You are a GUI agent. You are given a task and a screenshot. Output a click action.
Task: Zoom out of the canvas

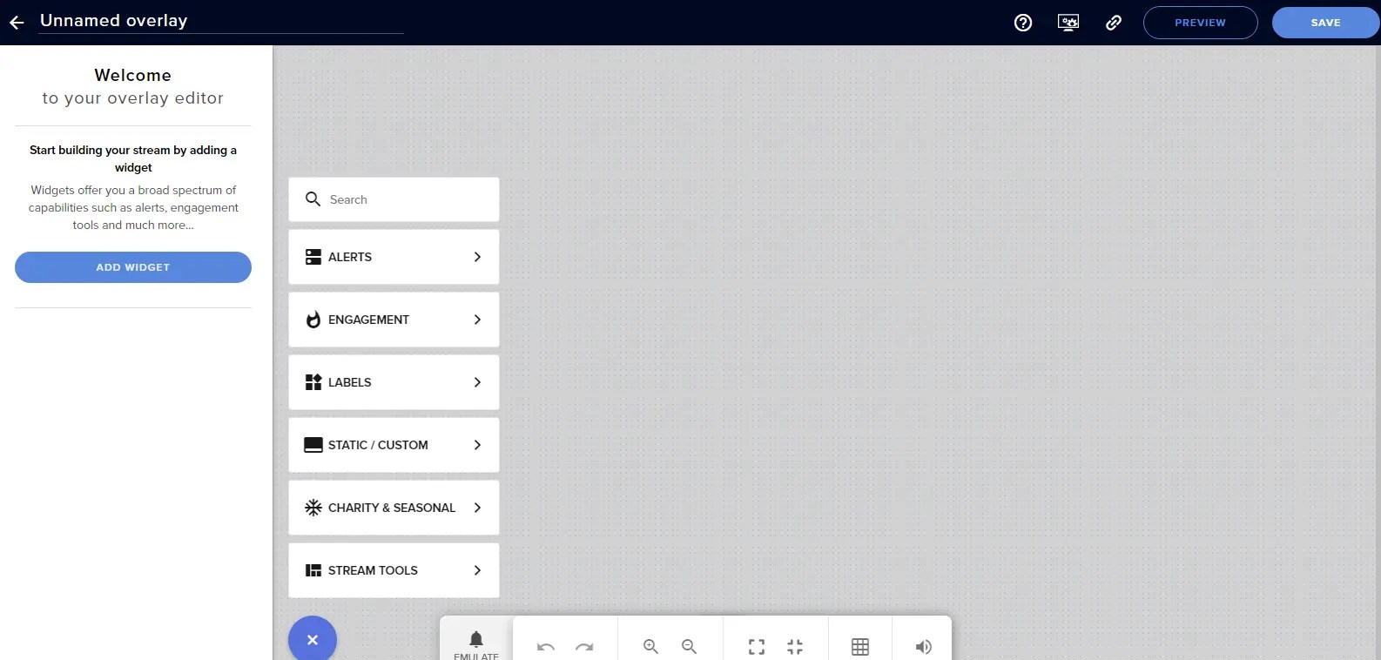689,647
